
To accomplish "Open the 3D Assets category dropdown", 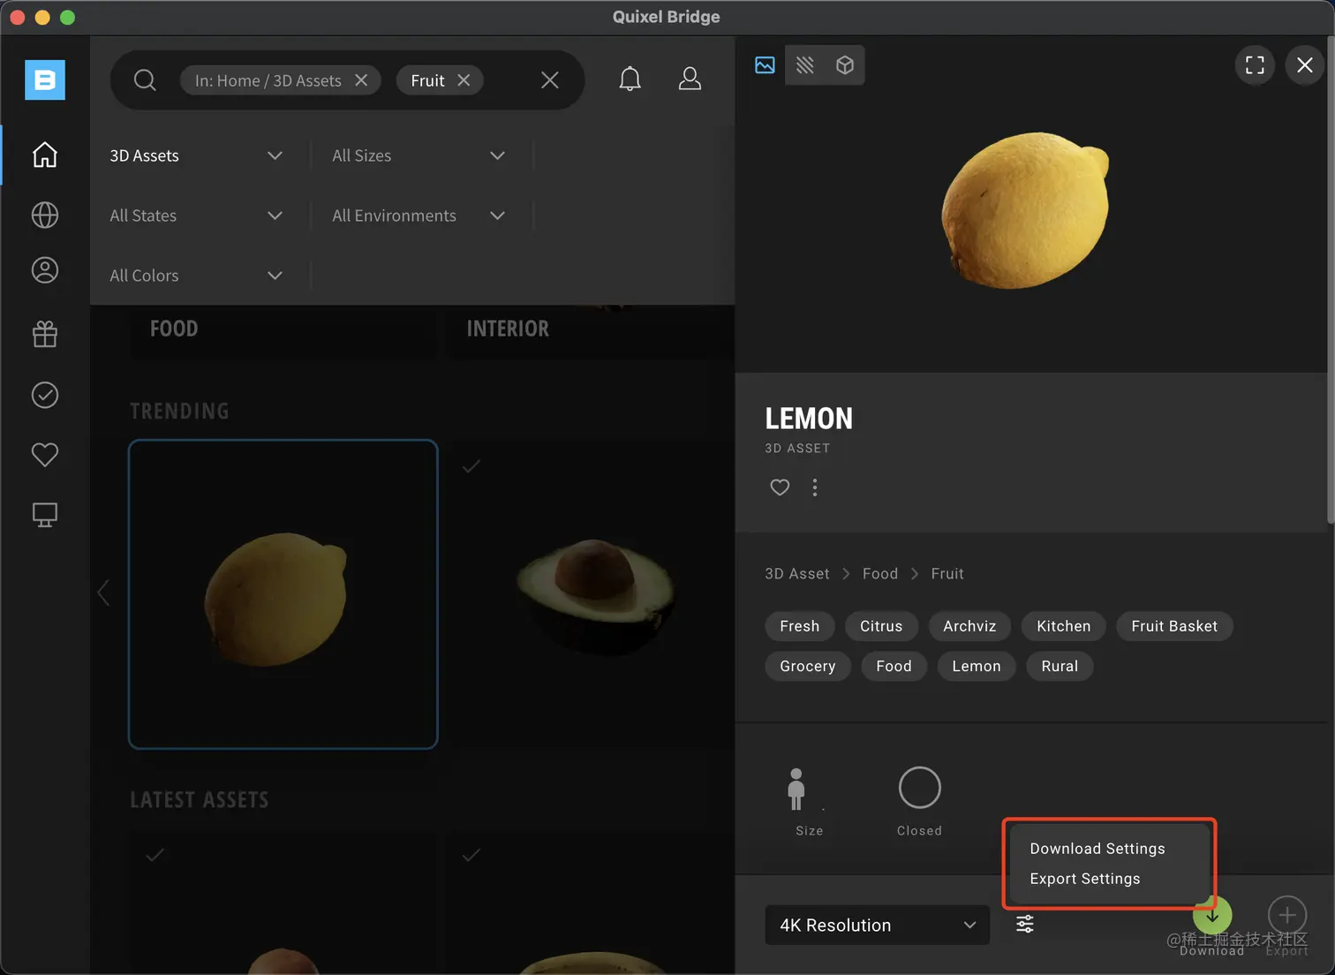I will pos(196,155).
